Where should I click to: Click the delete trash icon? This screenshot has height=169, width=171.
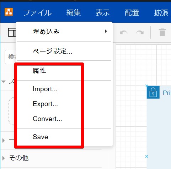(x=162, y=32)
